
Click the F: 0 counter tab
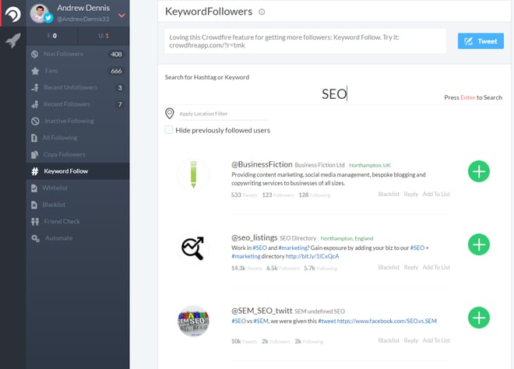(x=52, y=36)
